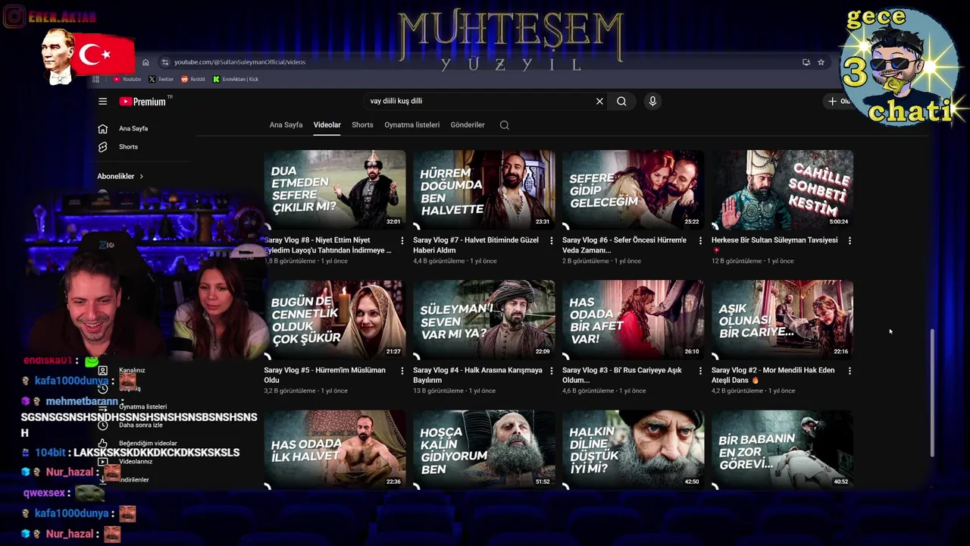Open the ErenAktan Kick bookmark

point(236,79)
